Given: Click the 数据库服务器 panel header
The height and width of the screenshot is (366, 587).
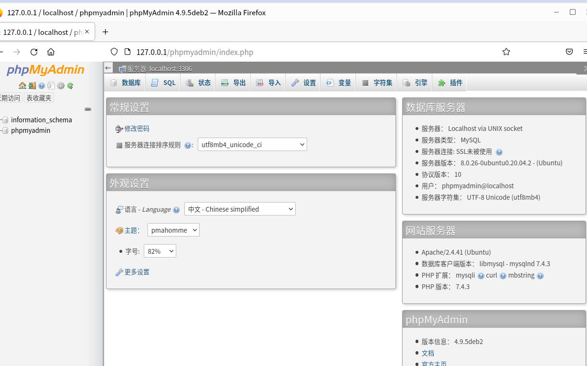Looking at the screenshot, I should (494, 107).
